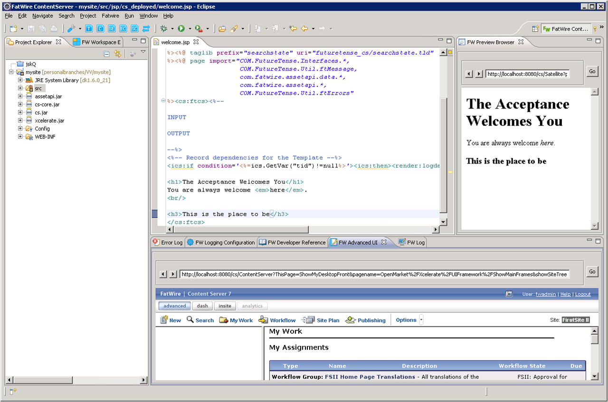Open the Run button dropdown arrow
Image resolution: width=608 pixels, height=402 pixels.
click(x=190, y=29)
